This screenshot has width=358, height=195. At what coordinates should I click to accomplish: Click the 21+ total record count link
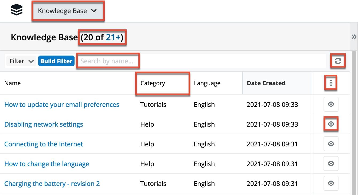(113, 37)
